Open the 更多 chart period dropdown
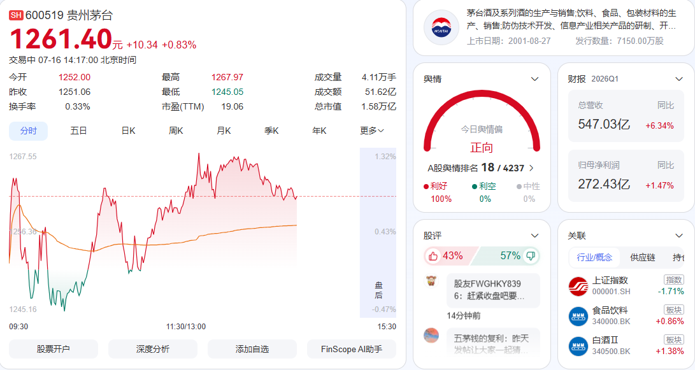 click(x=372, y=131)
